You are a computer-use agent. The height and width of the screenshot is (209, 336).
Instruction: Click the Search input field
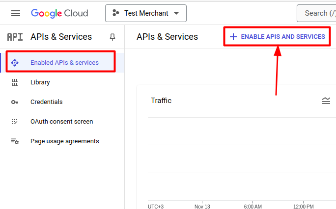[x=316, y=13]
